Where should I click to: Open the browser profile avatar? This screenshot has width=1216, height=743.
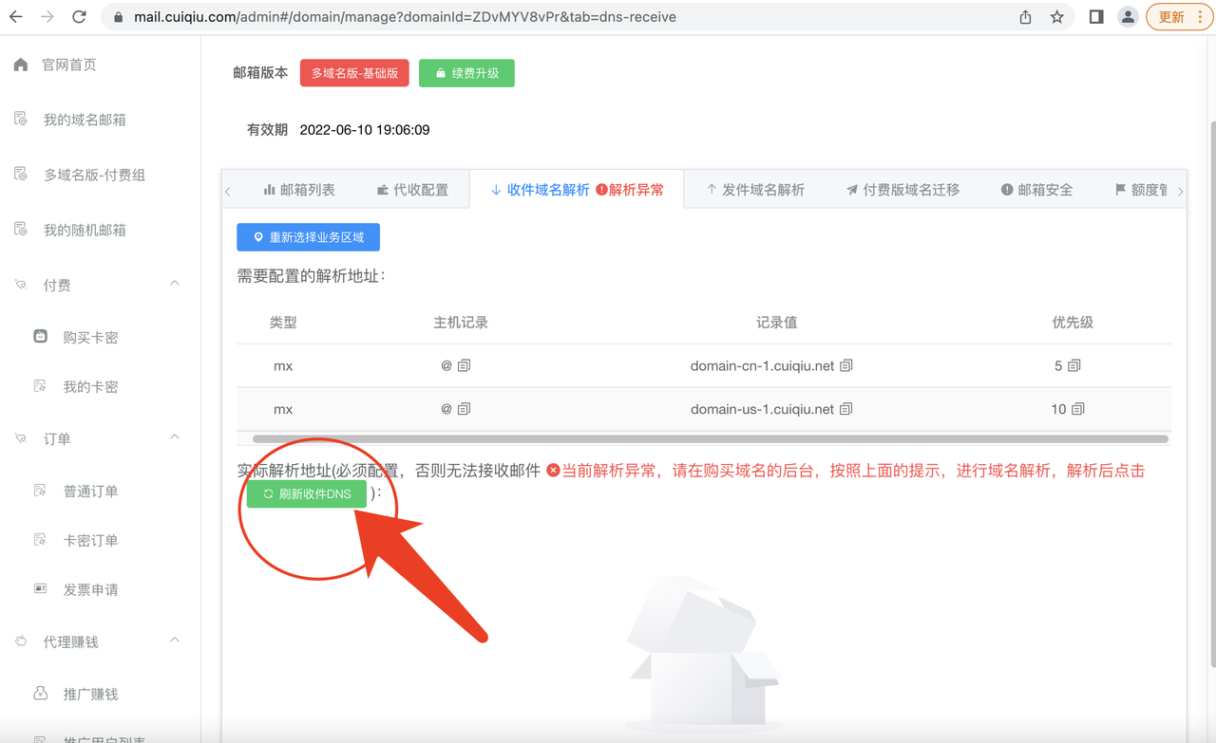1128,17
